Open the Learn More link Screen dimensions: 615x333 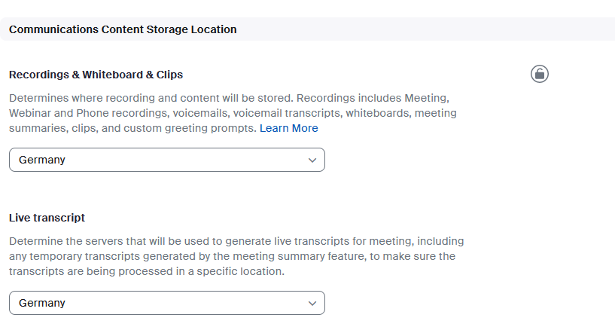coord(289,128)
